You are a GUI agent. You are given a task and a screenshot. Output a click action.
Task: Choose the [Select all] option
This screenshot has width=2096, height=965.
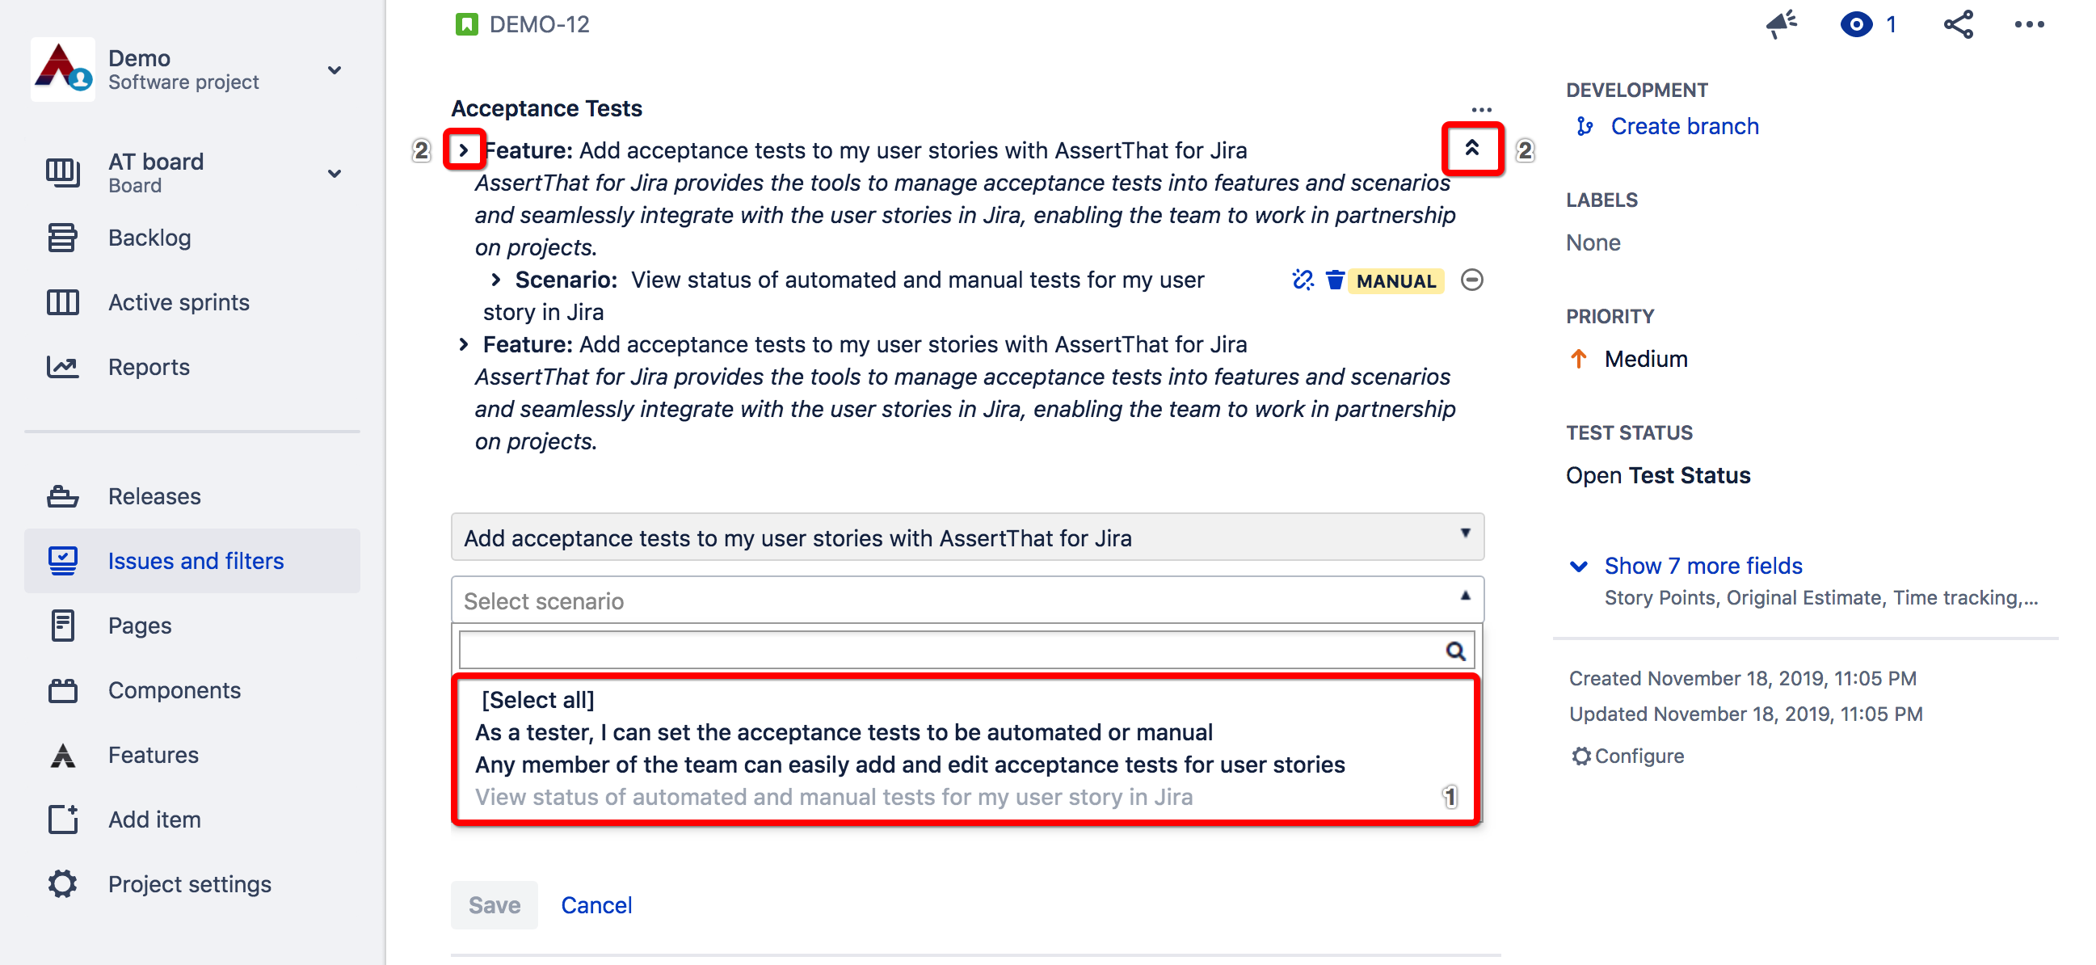coord(538,700)
